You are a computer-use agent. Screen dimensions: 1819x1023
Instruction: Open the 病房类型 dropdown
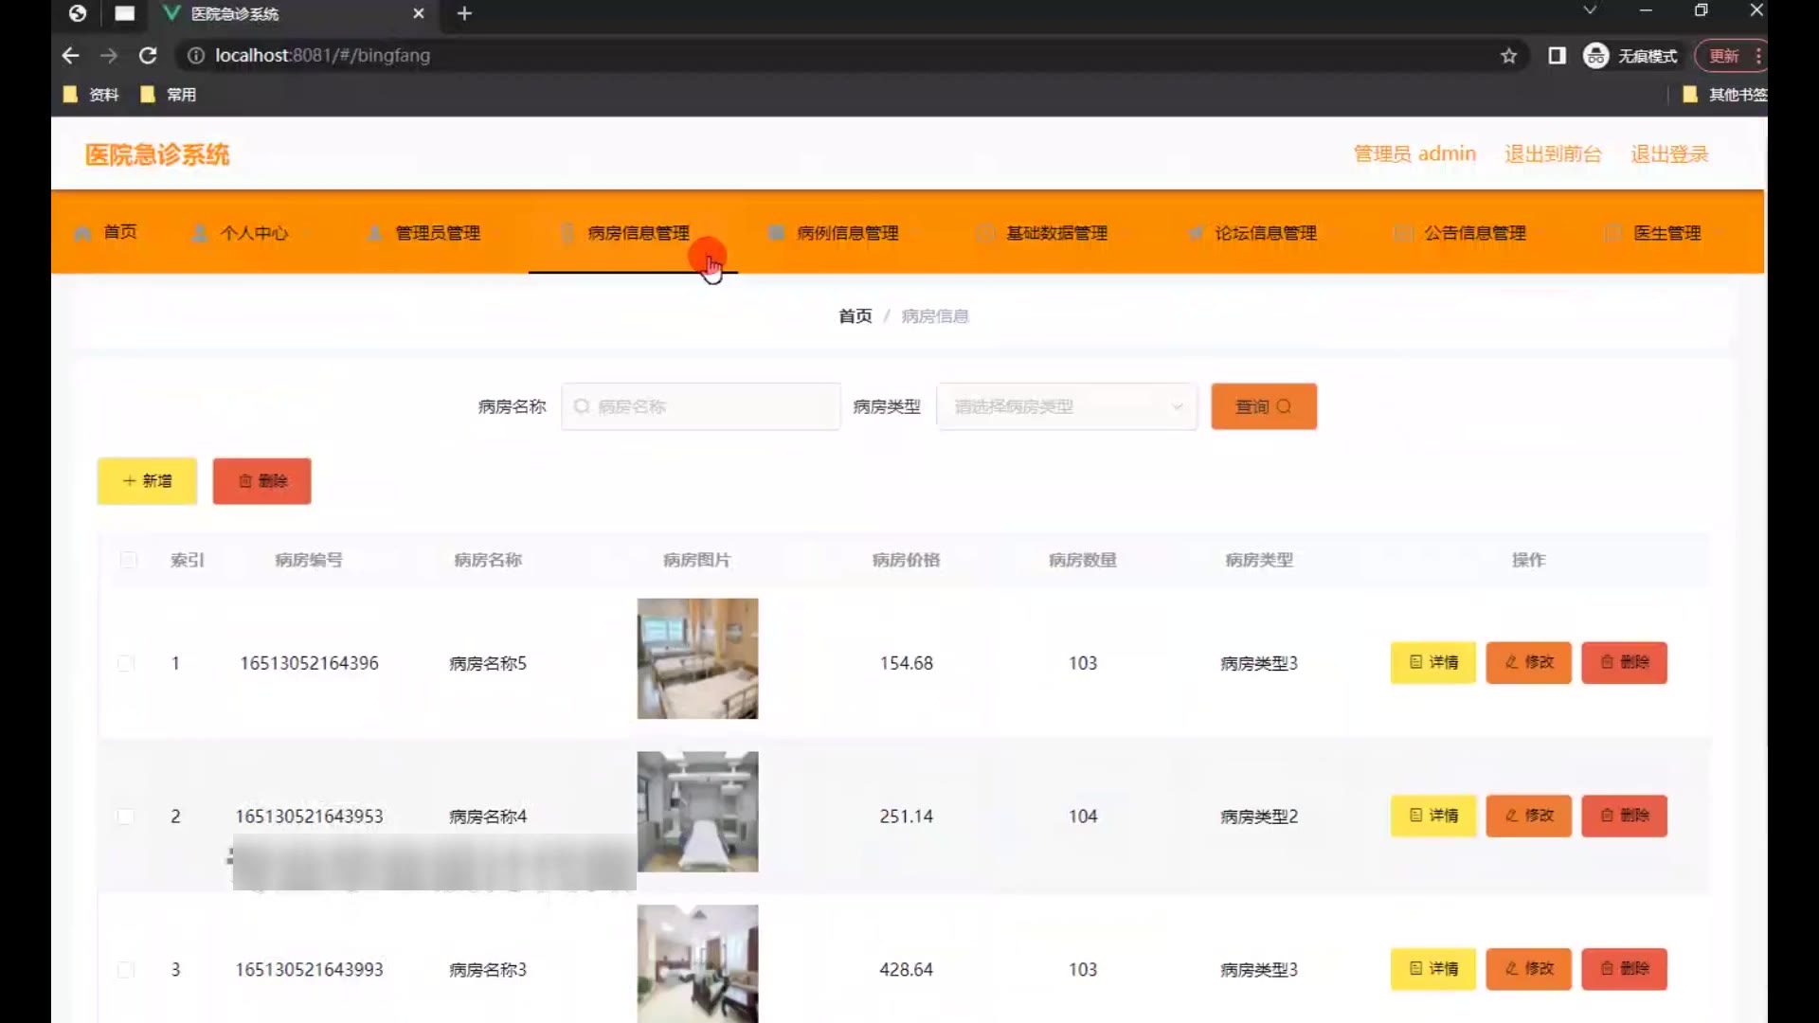tap(1066, 406)
